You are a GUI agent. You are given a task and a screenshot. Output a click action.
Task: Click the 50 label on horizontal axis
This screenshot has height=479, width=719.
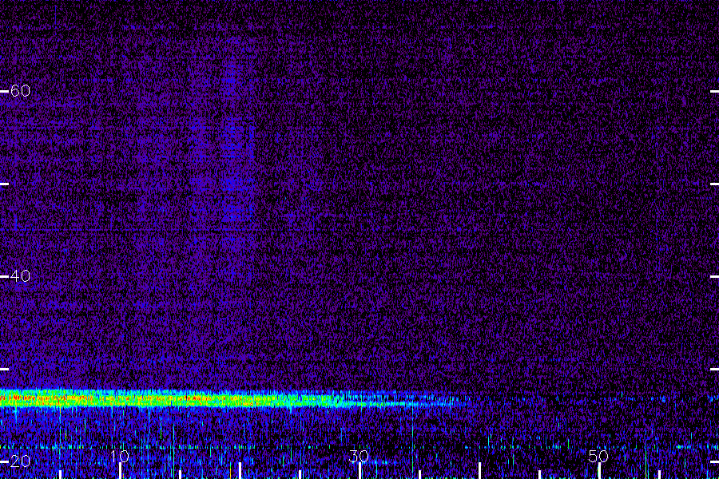[x=598, y=456]
